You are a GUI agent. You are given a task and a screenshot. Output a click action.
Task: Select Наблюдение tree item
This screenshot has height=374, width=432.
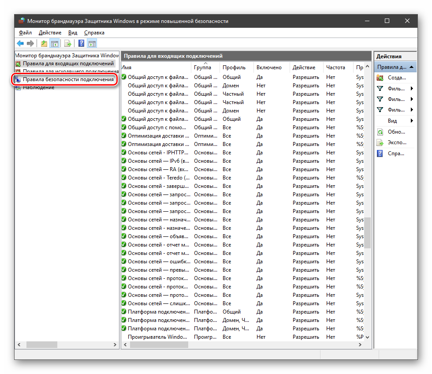39,87
